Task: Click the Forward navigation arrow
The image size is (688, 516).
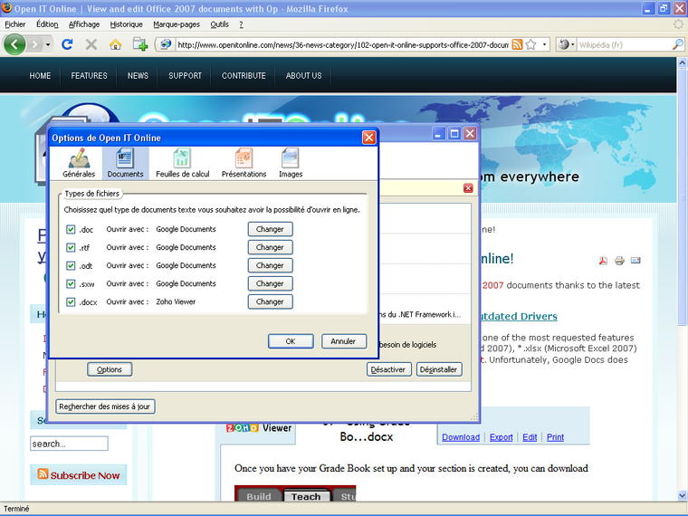Action: click(34, 44)
